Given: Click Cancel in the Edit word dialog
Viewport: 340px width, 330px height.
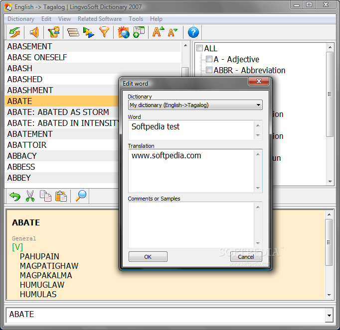Looking at the screenshot, I should [x=246, y=257].
